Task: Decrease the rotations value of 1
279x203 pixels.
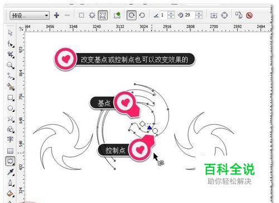Action: coord(171,17)
